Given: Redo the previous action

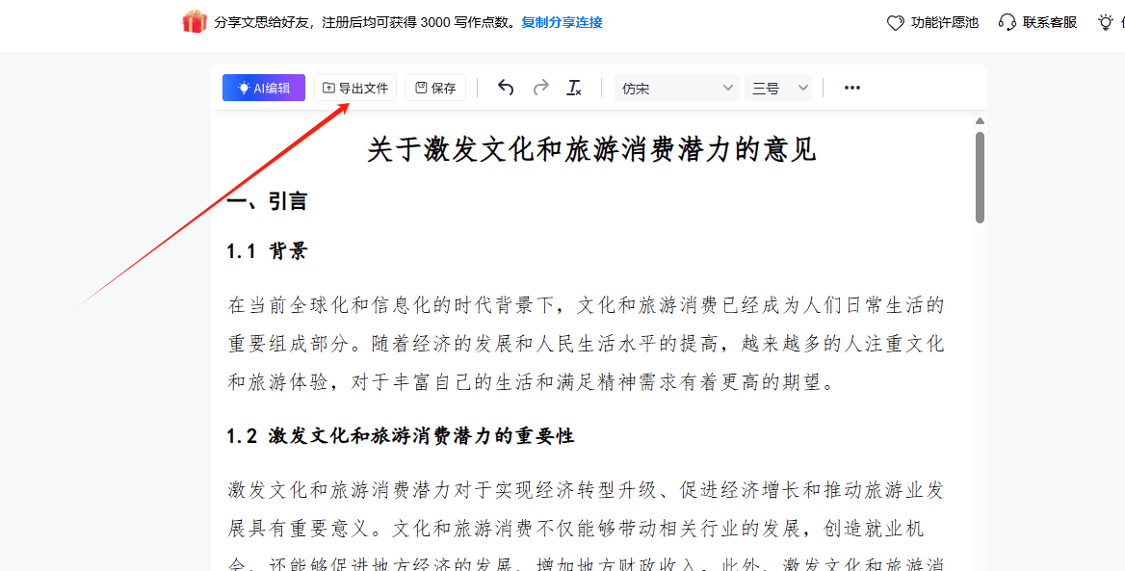Looking at the screenshot, I should pyautogui.click(x=541, y=88).
